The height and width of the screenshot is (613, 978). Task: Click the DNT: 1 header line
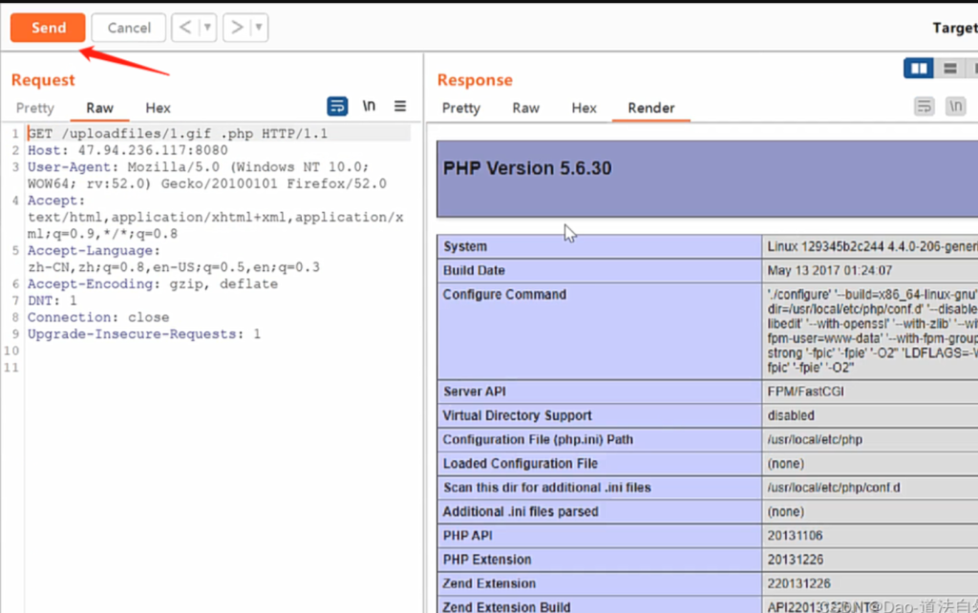(53, 301)
